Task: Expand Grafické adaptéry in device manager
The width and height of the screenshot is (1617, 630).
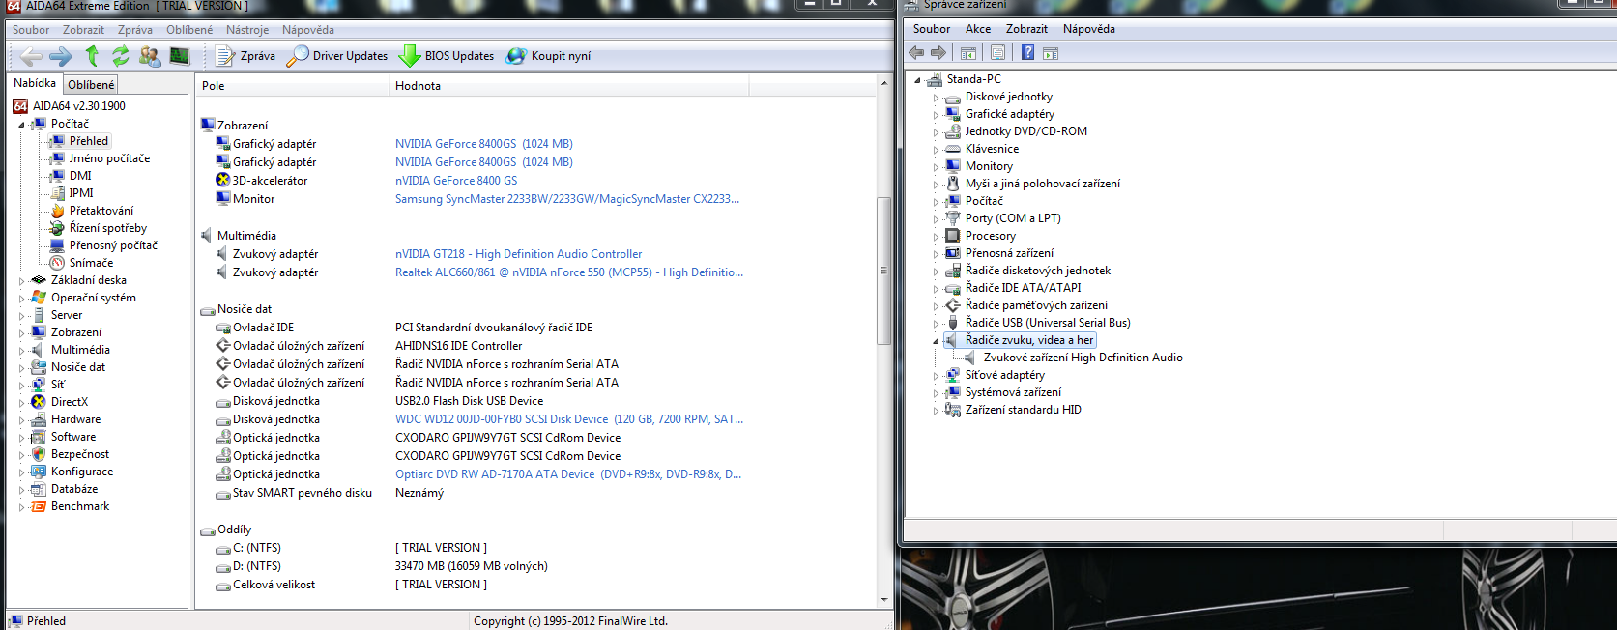Action: 936,115
